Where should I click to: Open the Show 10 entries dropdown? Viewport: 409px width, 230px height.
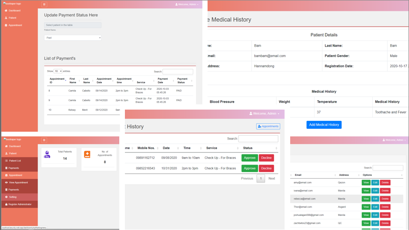point(58,71)
